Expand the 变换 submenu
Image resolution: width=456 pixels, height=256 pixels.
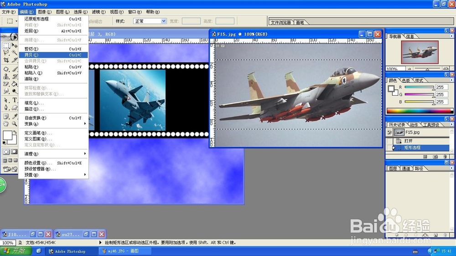[x=53, y=124]
